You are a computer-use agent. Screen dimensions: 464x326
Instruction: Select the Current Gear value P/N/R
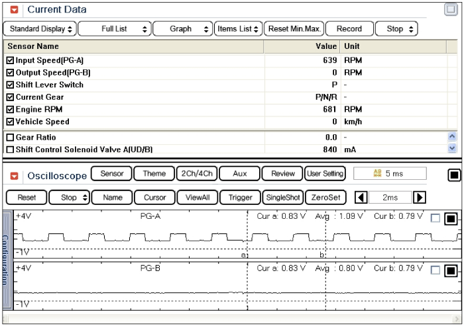326,97
